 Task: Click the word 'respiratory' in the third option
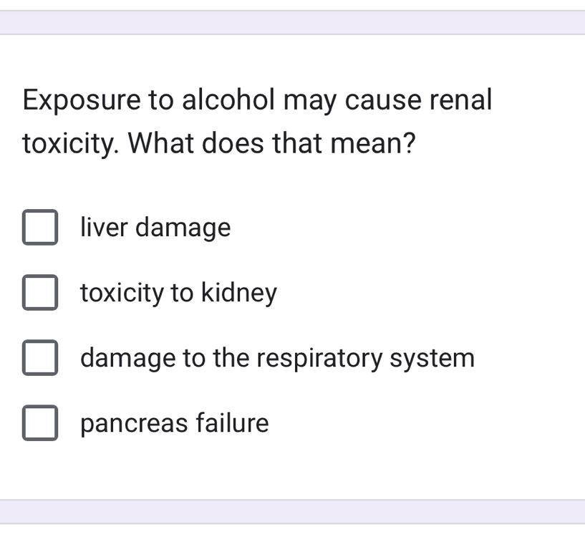point(321,358)
